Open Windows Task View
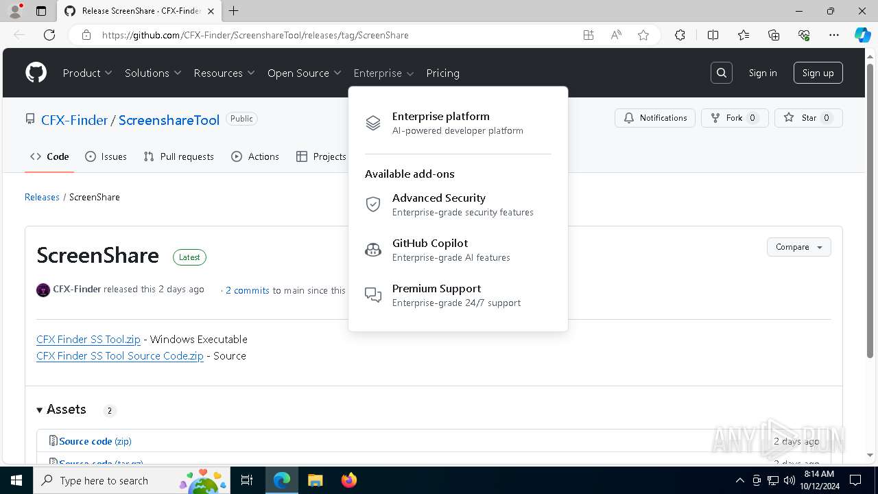This screenshot has width=878, height=494. tap(247, 480)
